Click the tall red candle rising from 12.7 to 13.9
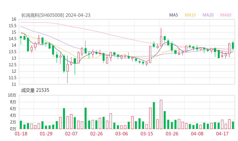Screen dimensions: 238x141 (150, 54)
